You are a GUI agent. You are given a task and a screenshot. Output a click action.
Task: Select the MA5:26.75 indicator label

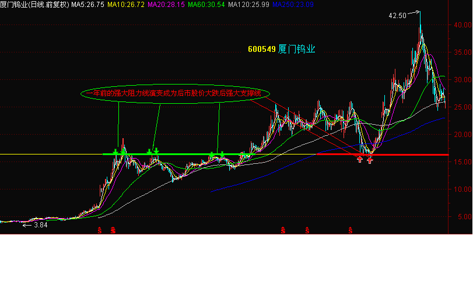tap(87, 4)
